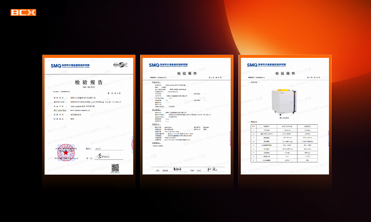The height and width of the screenshot is (222, 371).
Task: Click the QR code on first certificate
Action: (115, 168)
